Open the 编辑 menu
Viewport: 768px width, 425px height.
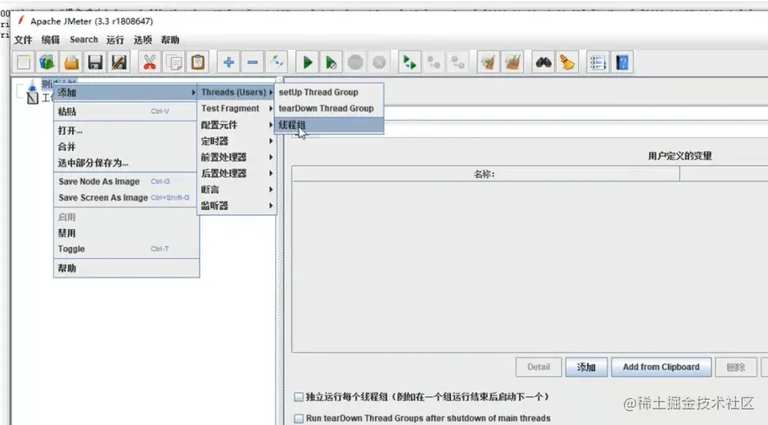51,39
